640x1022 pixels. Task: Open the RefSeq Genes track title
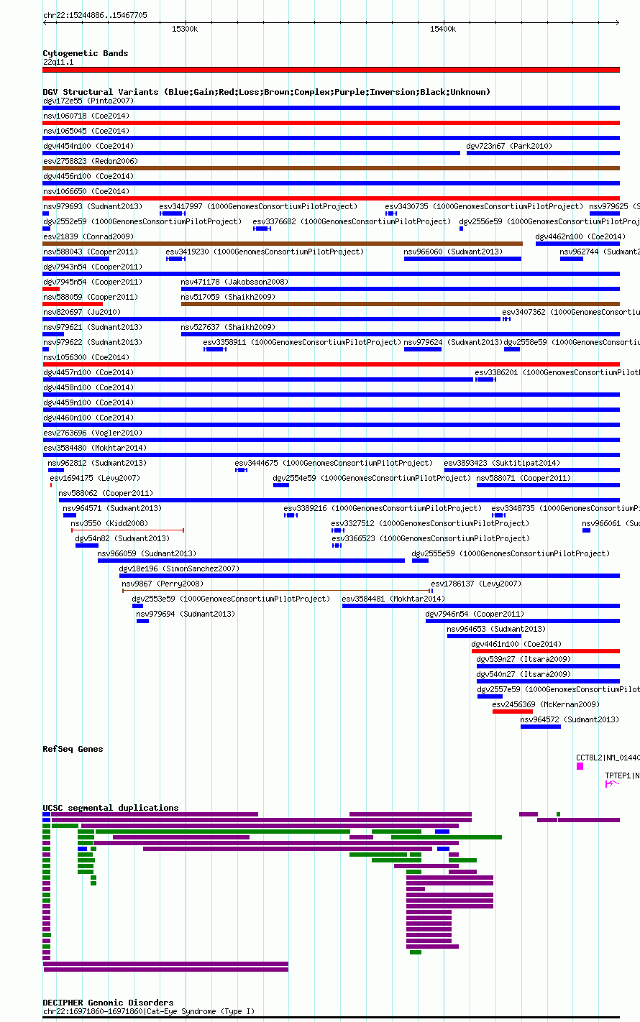coord(73,749)
